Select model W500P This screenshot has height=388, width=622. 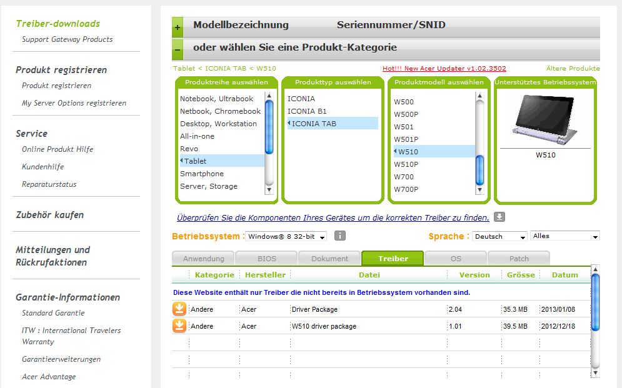coord(406,114)
